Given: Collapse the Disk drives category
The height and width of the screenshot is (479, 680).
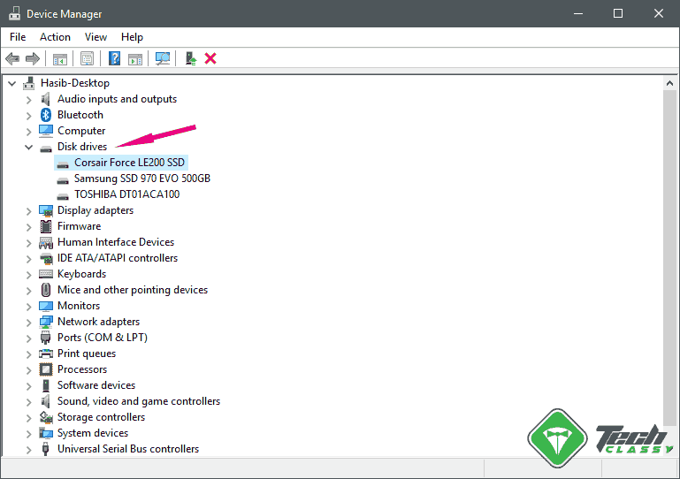Looking at the screenshot, I should [28, 147].
